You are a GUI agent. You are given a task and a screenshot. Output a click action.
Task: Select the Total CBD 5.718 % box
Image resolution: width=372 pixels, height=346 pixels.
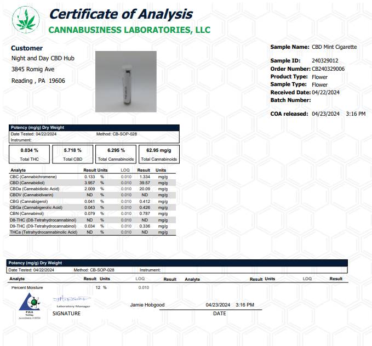(x=72, y=154)
